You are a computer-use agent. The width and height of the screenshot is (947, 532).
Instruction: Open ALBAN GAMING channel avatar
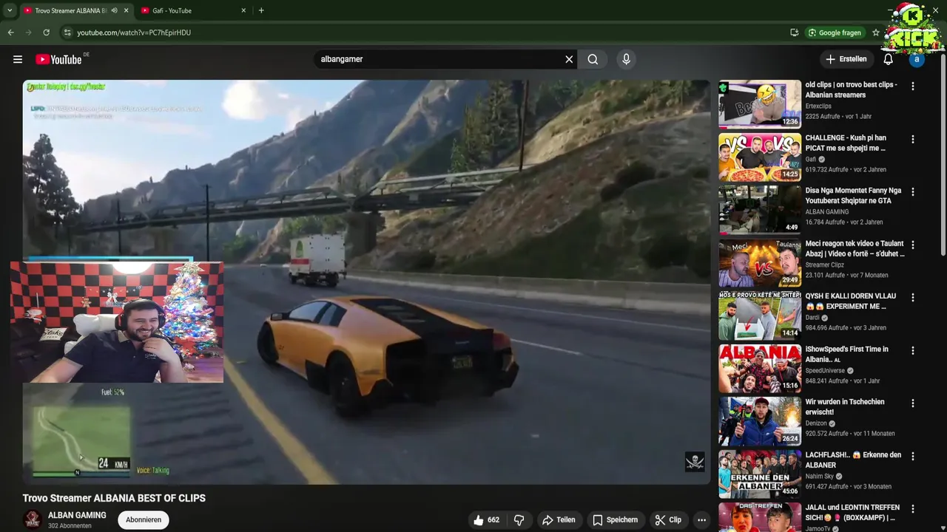point(32,519)
